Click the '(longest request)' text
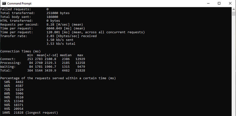 click(x=42, y=113)
